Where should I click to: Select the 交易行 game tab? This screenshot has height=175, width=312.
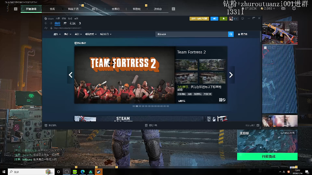115,9
